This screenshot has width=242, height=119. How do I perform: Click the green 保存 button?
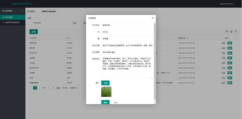click(105, 102)
